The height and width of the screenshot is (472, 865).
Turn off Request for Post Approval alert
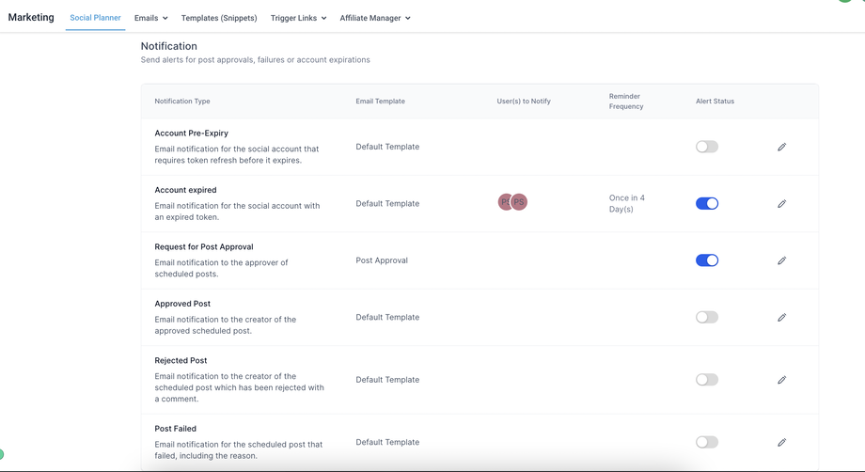707,260
